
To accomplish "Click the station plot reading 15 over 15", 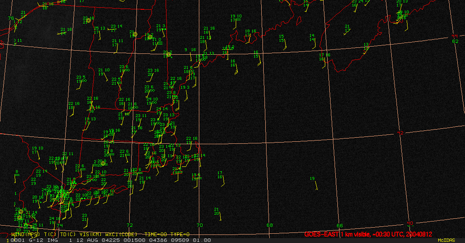I will point(282,38).
